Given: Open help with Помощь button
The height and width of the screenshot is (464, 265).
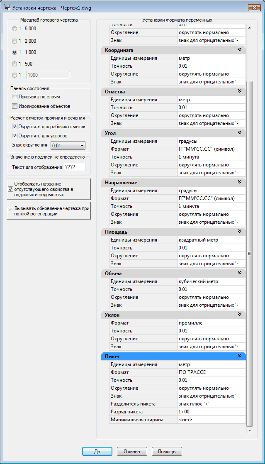Looking at the screenshot, I should tap(167, 451).
